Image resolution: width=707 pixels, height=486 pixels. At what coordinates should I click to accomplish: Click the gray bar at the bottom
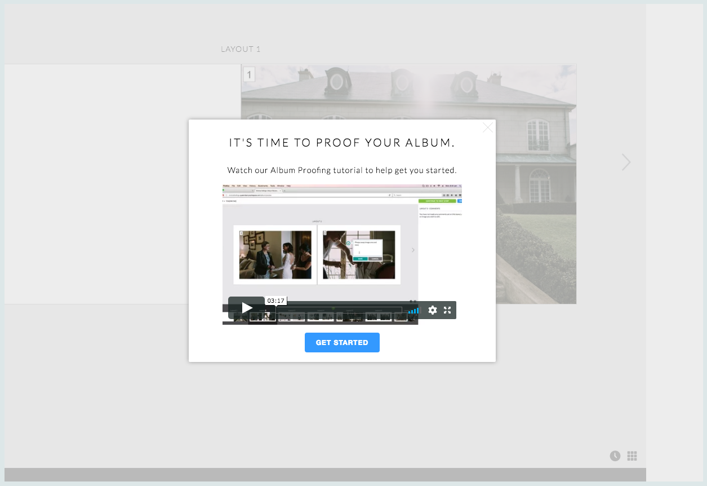[x=325, y=474]
